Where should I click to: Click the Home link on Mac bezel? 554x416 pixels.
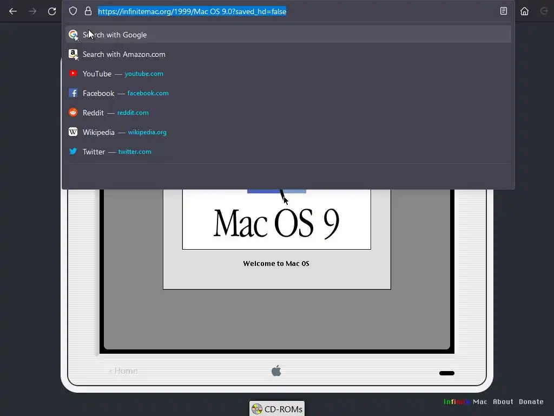tap(123, 370)
